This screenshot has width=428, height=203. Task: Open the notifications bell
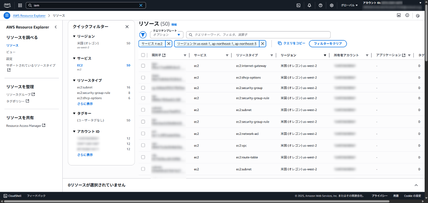309,5
